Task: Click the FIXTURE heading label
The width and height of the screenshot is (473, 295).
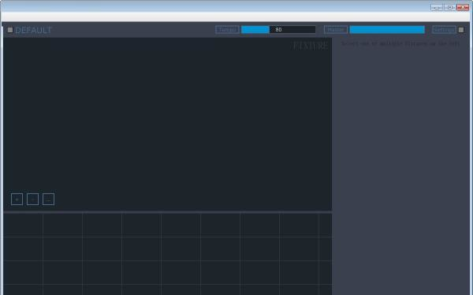Action: tap(311, 46)
